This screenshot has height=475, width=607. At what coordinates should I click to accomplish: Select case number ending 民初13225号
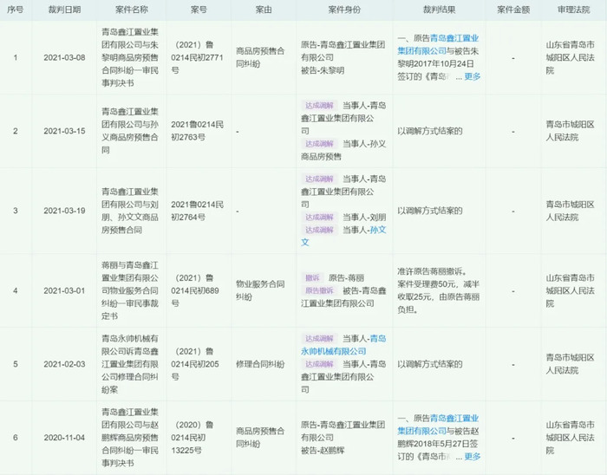coord(193,438)
